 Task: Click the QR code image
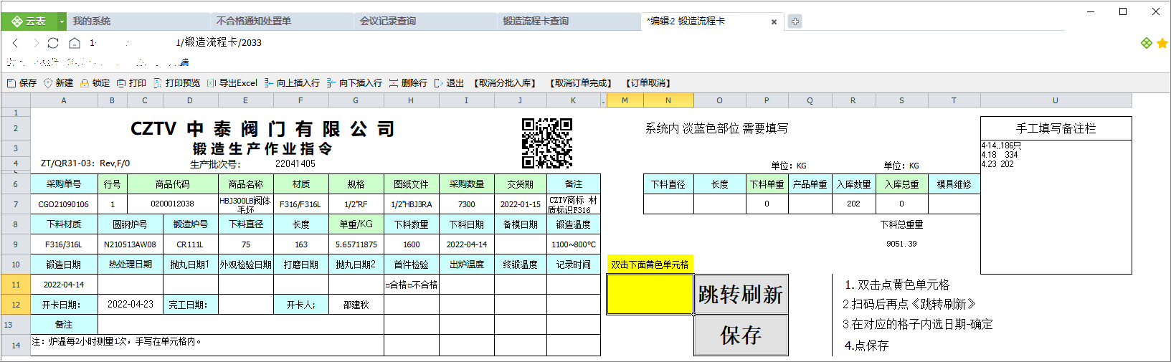coord(546,143)
